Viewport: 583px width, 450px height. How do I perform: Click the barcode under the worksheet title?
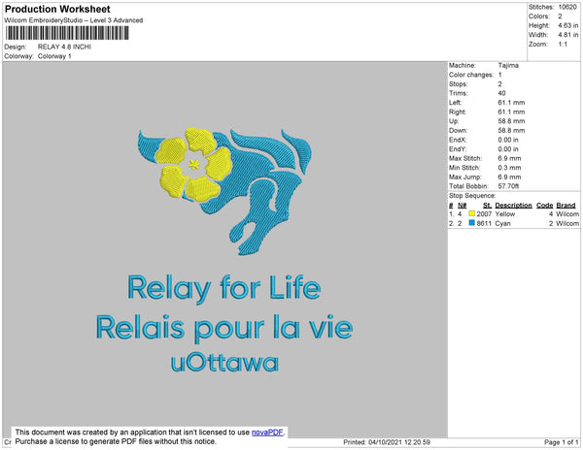67,33
